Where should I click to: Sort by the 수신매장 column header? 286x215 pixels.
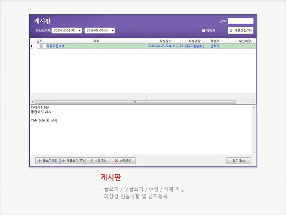pos(245,41)
